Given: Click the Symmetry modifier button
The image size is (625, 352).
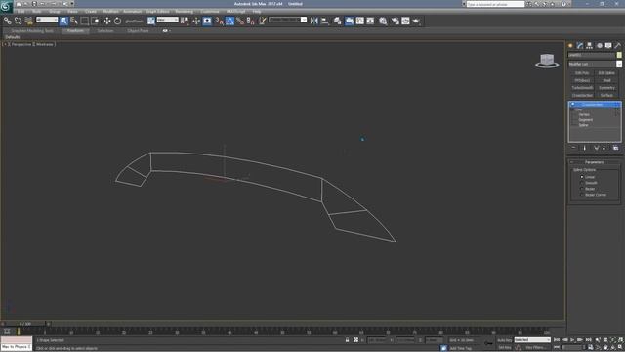Looking at the screenshot, I should [x=606, y=88].
